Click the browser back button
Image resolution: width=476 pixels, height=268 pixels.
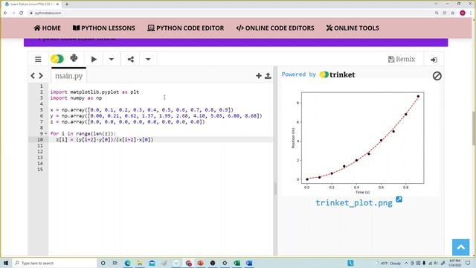click(5, 13)
